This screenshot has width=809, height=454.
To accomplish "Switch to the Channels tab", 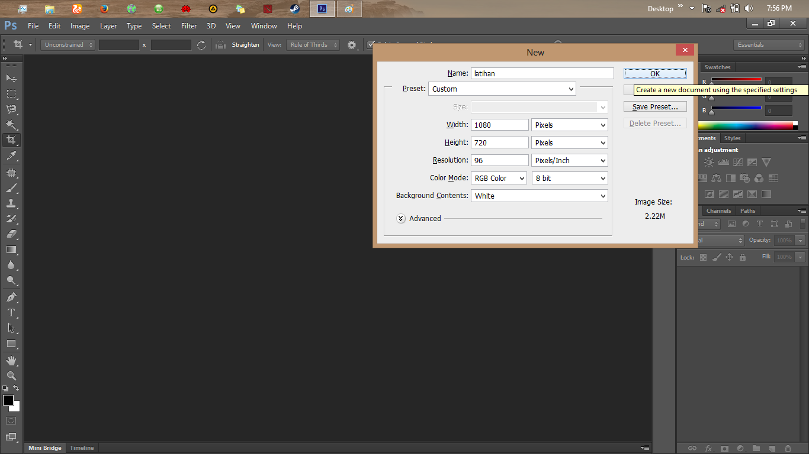I will click(718, 210).
